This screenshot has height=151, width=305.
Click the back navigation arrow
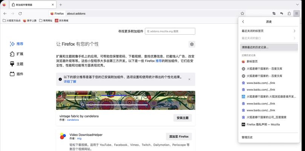5,14
